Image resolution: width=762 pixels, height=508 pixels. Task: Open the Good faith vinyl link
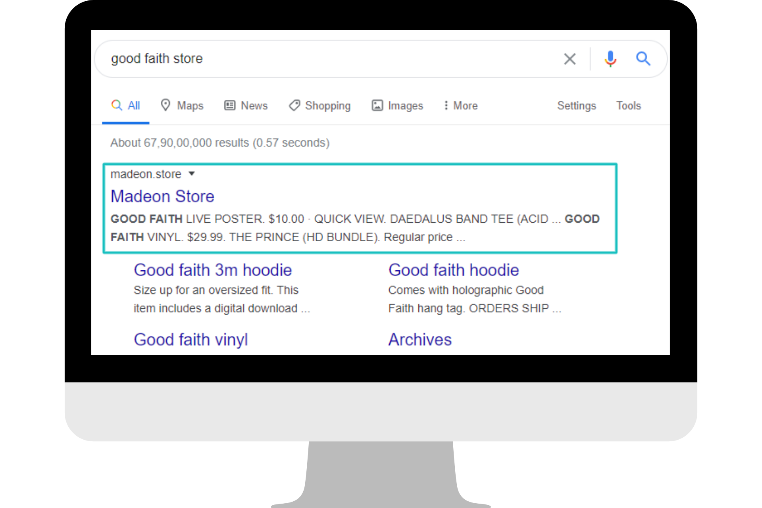pyautogui.click(x=190, y=340)
